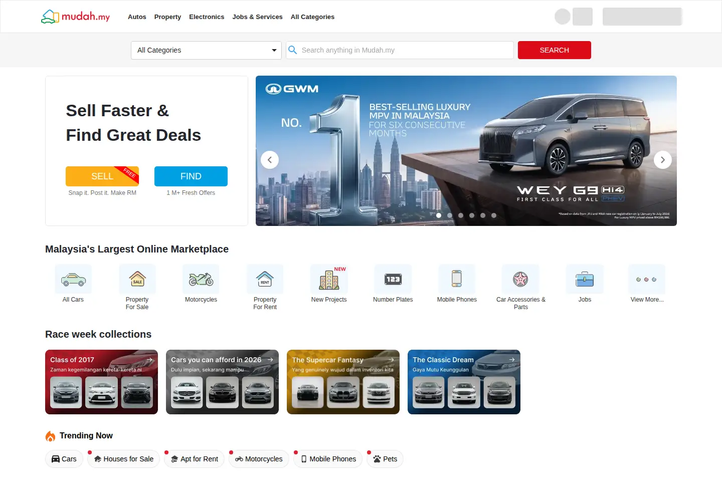Jump to the second banner slide dot
Image resolution: width=722 pixels, height=501 pixels.
[450, 215]
